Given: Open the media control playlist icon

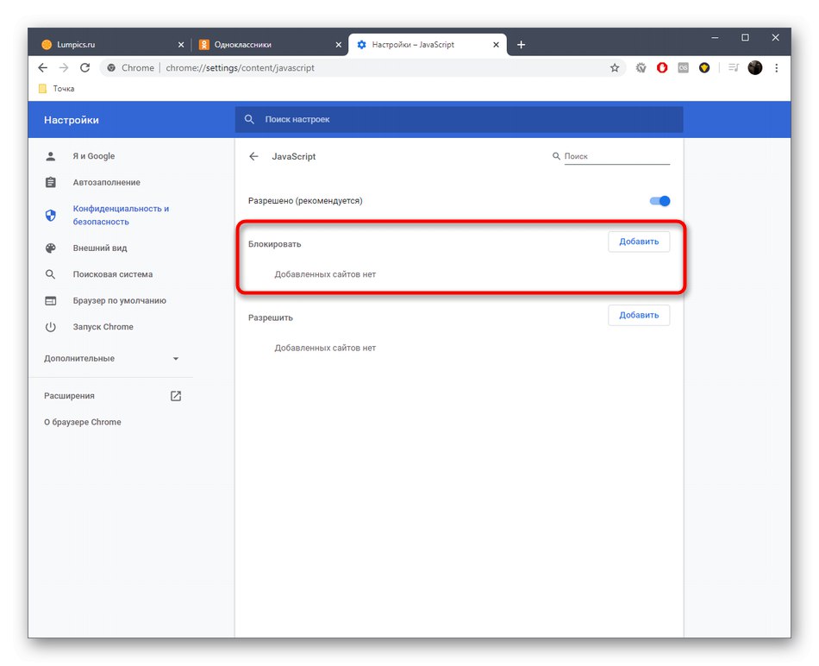Looking at the screenshot, I should pyautogui.click(x=734, y=67).
